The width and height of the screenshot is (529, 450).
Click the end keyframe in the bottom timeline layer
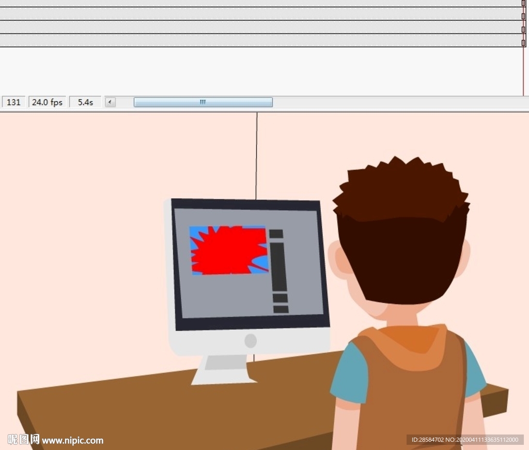pyautogui.click(x=523, y=43)
